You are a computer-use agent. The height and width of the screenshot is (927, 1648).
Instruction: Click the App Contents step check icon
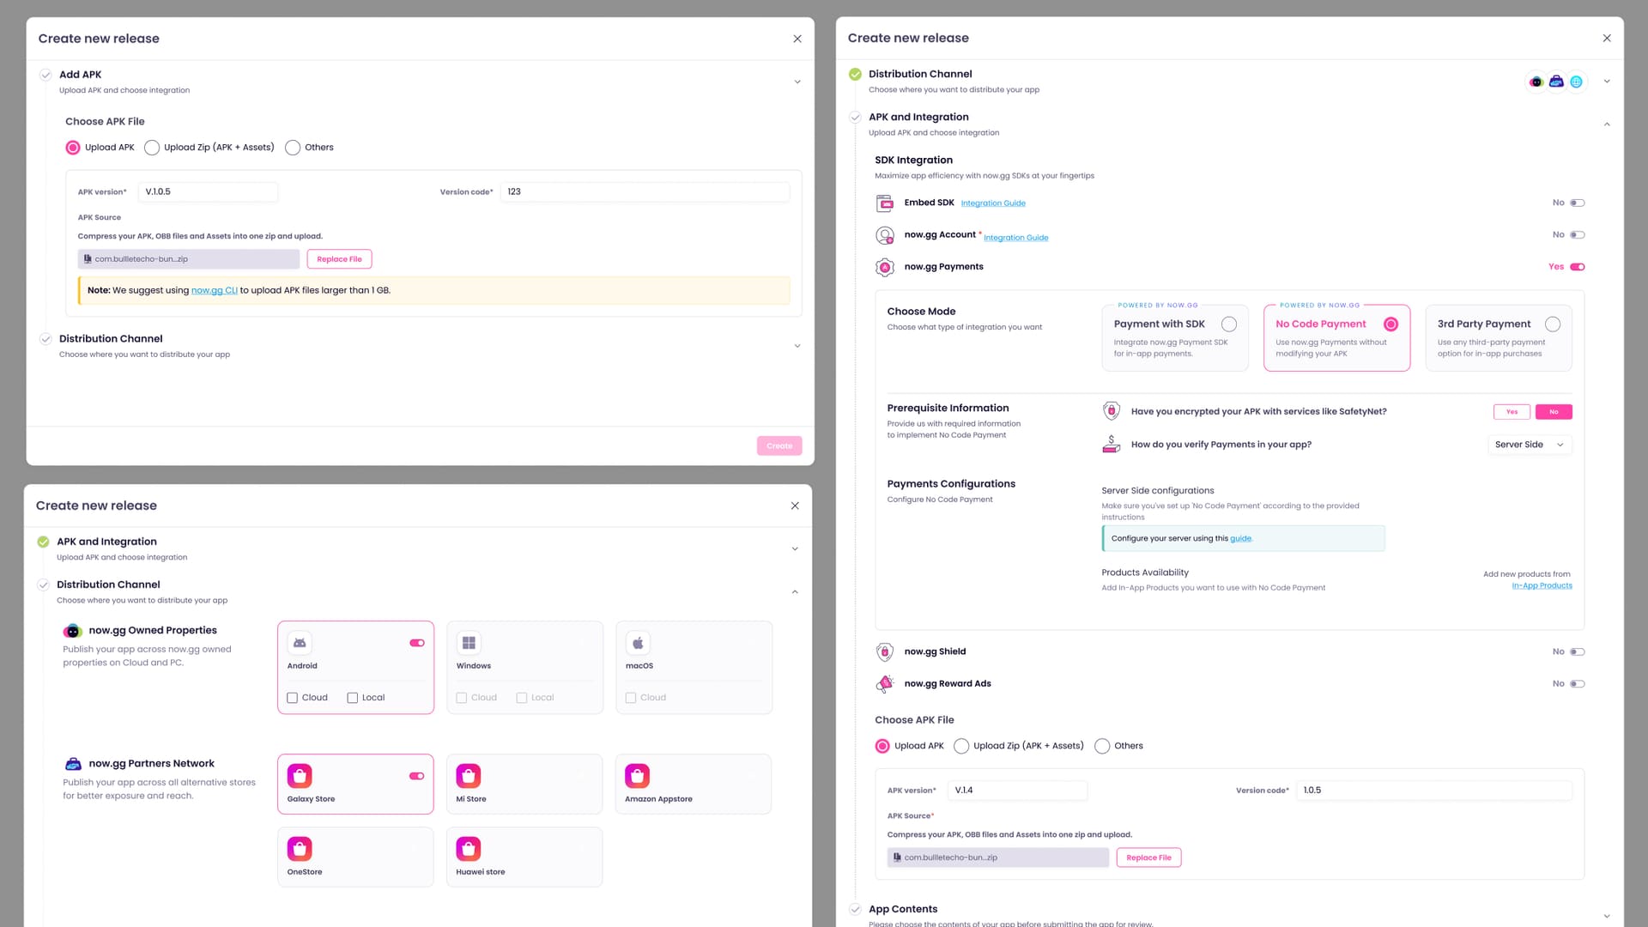pos(855,909)
